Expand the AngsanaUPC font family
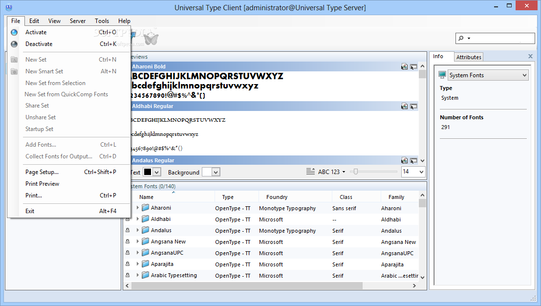This screenshot has height=306, width=541. pyautogui.click(x=138, y=253)
